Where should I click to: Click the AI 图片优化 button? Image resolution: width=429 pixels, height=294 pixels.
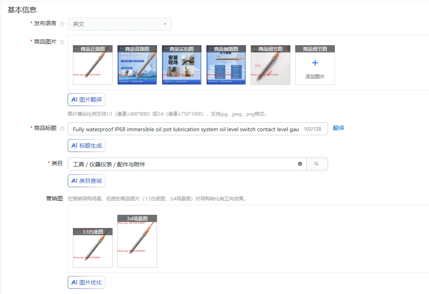(x=87, y=282)
